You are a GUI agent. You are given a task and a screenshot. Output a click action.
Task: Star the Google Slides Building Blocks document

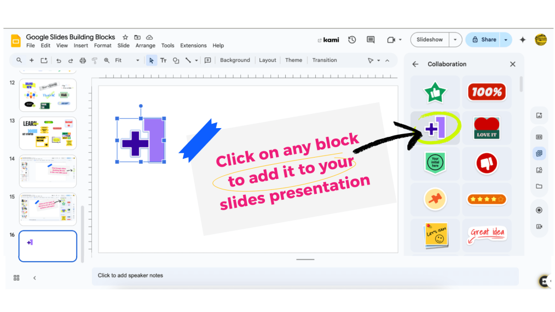click(x=125, y=37)
